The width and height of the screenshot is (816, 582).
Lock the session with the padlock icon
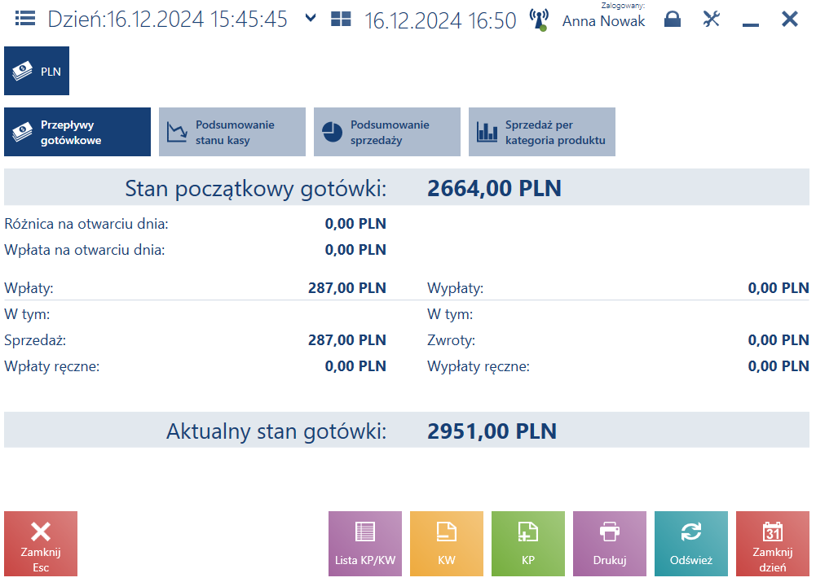tap(673, 20)
